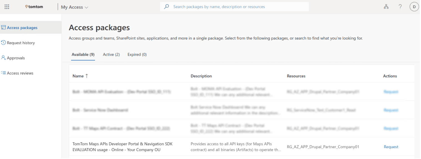421x159 pixels.
Task: Switch to the Active (2) tab
Action: click(111, 55)
